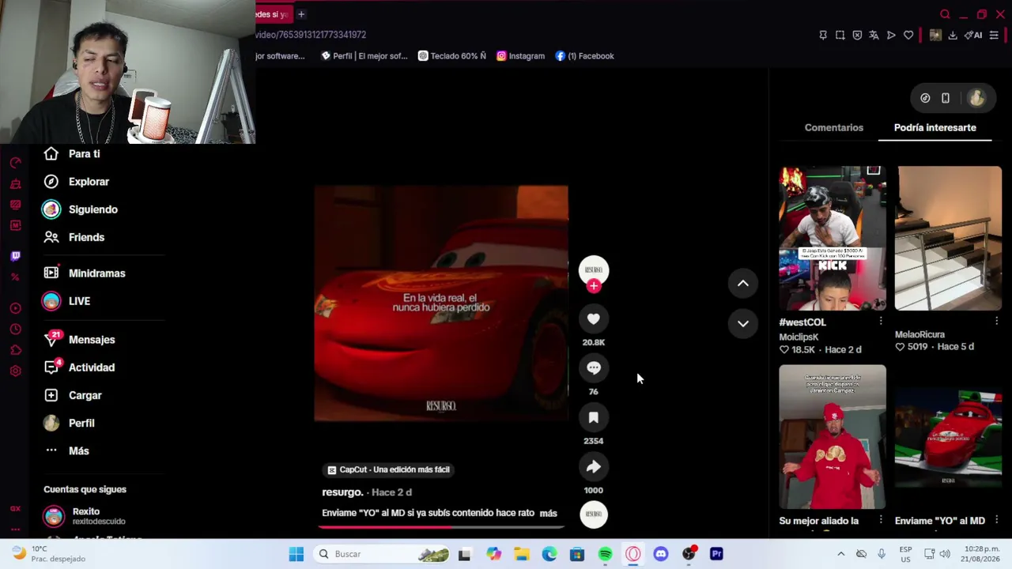This screenshot has height=569, width=1012.
Task: Open Spotify from the taskbar
Action: pyautogui.click(x=605, y=554)
